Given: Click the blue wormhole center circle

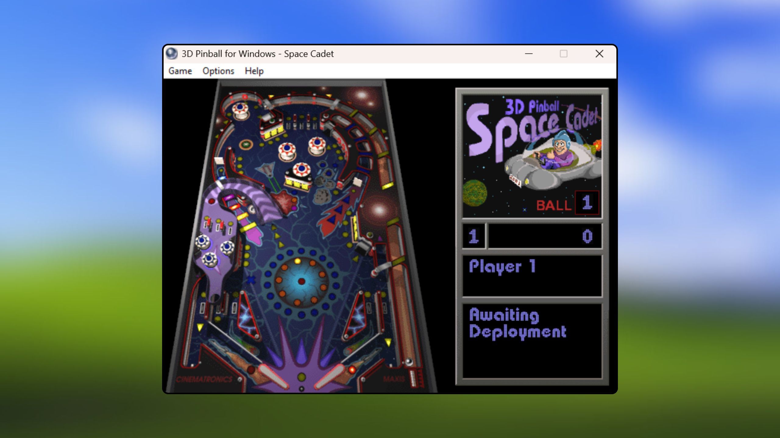Looking at the screenshot, I should (x=301, y=281).
